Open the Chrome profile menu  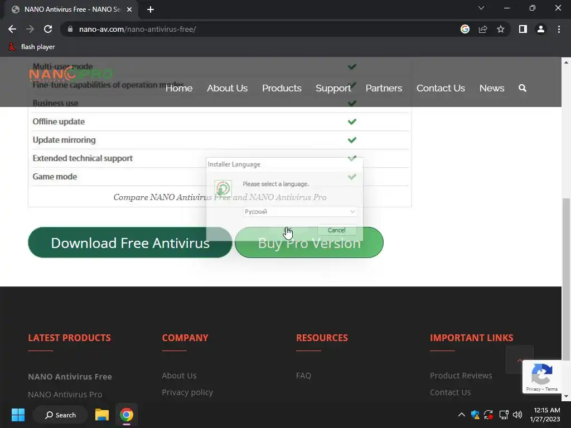tap(541, 29)
